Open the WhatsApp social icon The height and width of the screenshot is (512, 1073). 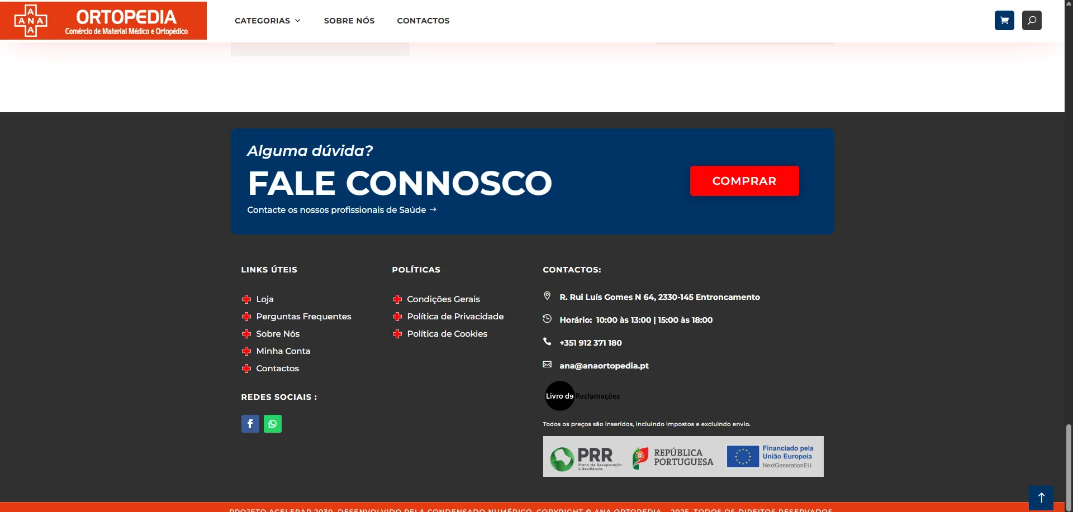273,424
